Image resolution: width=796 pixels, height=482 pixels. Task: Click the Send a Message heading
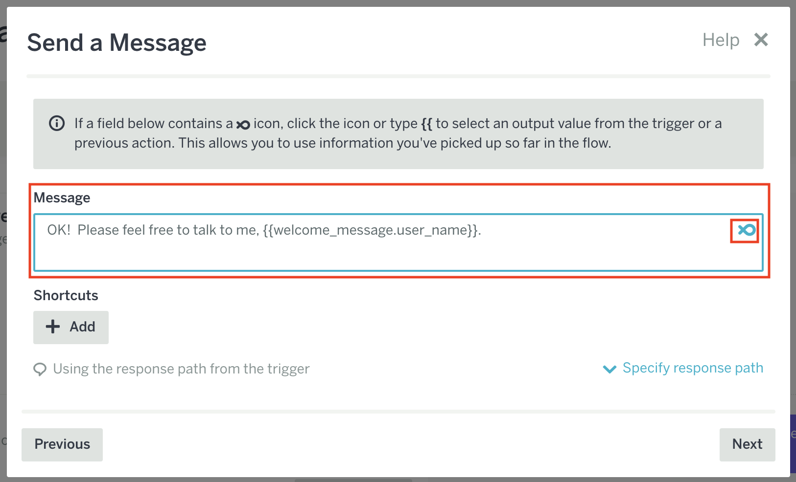coord(117,43)
